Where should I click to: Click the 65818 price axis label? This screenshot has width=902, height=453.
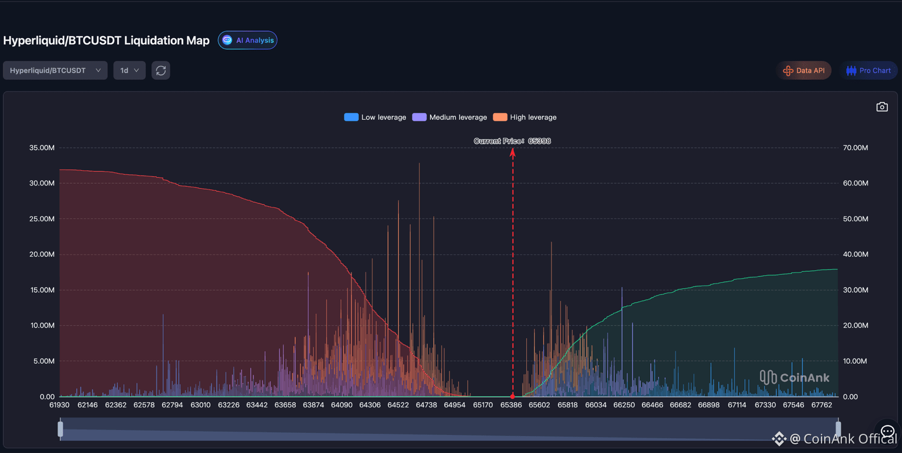(567, 405)
